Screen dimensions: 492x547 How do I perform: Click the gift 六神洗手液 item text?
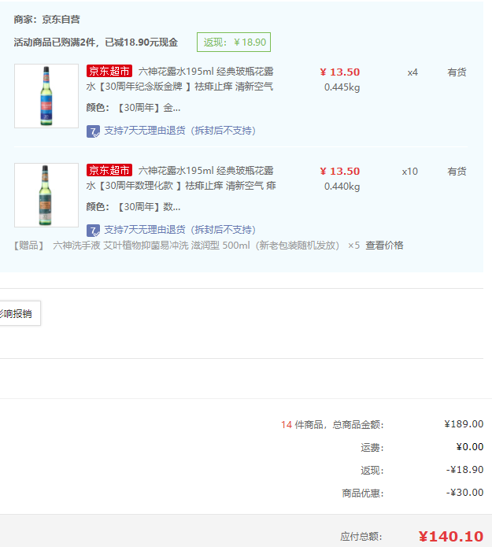click(x=196, y=246)
